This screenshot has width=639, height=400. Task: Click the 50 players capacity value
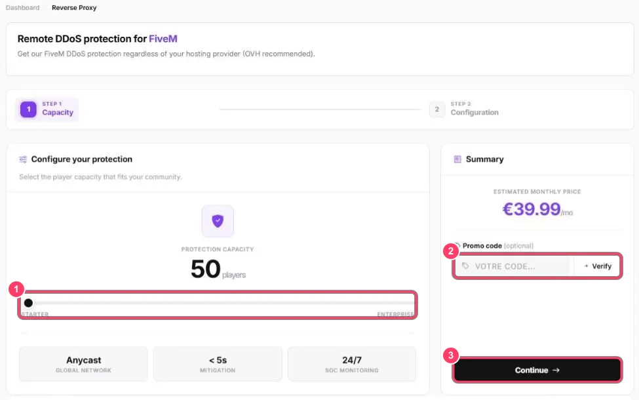click(x=218, y=270)
